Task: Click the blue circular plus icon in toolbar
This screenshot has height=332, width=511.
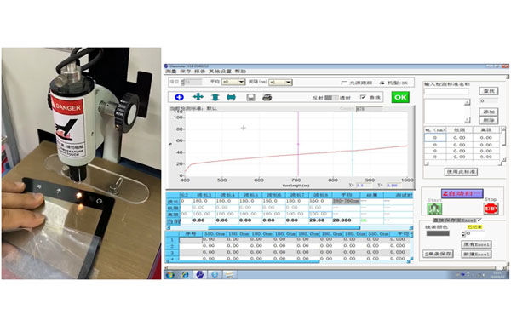Action: point(179,97)
